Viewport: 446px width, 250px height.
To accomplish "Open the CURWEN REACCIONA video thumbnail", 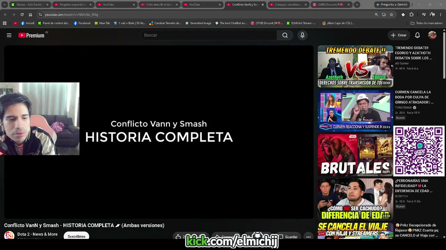I will [x=355, y=111].
